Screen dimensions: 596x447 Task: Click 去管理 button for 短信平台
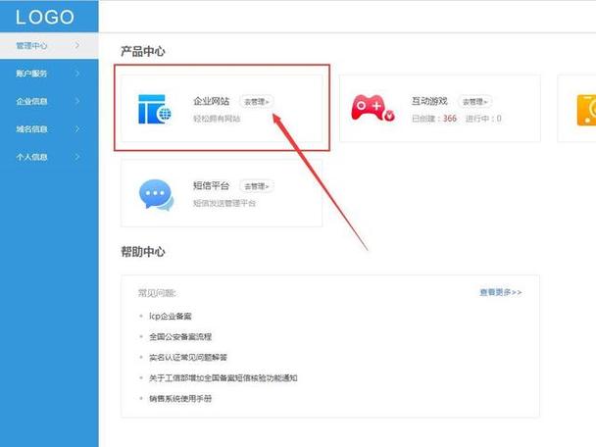point(257,186)
